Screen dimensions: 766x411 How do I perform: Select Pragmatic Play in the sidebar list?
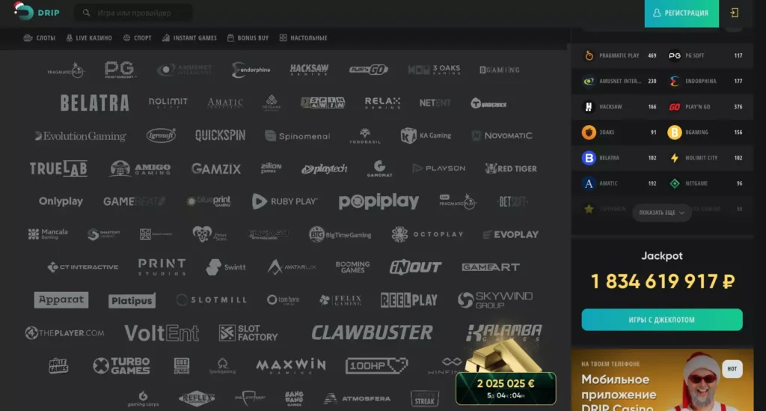tap(619, 55)
